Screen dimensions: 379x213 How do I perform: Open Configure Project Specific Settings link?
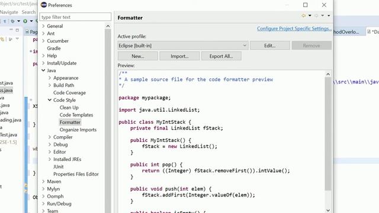tap(294, 28)
